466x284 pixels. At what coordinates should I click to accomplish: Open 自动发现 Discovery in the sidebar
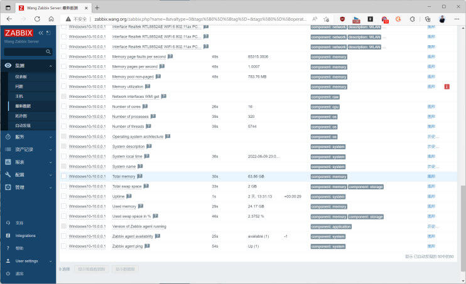23,125
